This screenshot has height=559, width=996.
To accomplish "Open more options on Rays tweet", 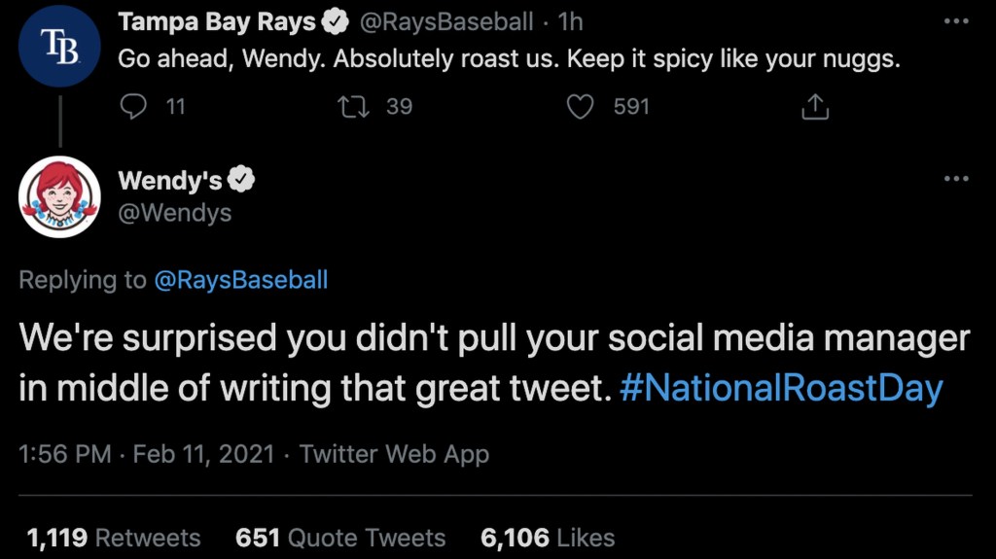I will [956, 20].
